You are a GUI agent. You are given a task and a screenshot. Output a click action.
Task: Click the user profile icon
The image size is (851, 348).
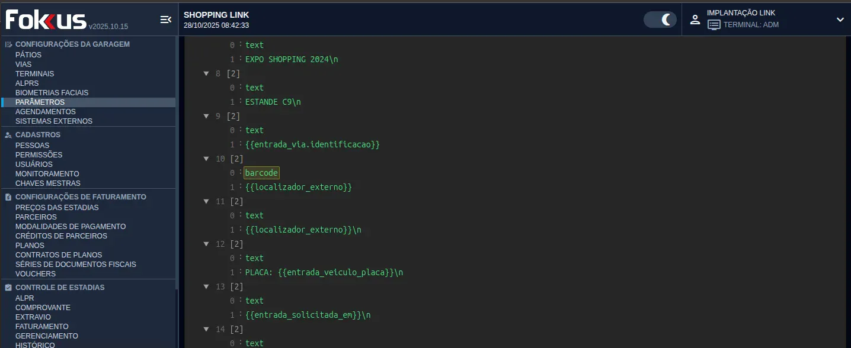pos(695,19)
